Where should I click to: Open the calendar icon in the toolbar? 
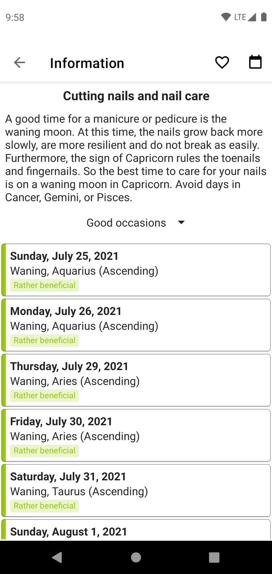coord(255,62)
